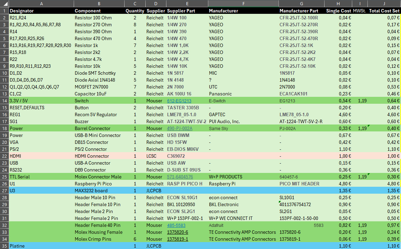Select row 22 header
Image resolution: width=401 pixels, height=249 pixels.
pos(4,156)
